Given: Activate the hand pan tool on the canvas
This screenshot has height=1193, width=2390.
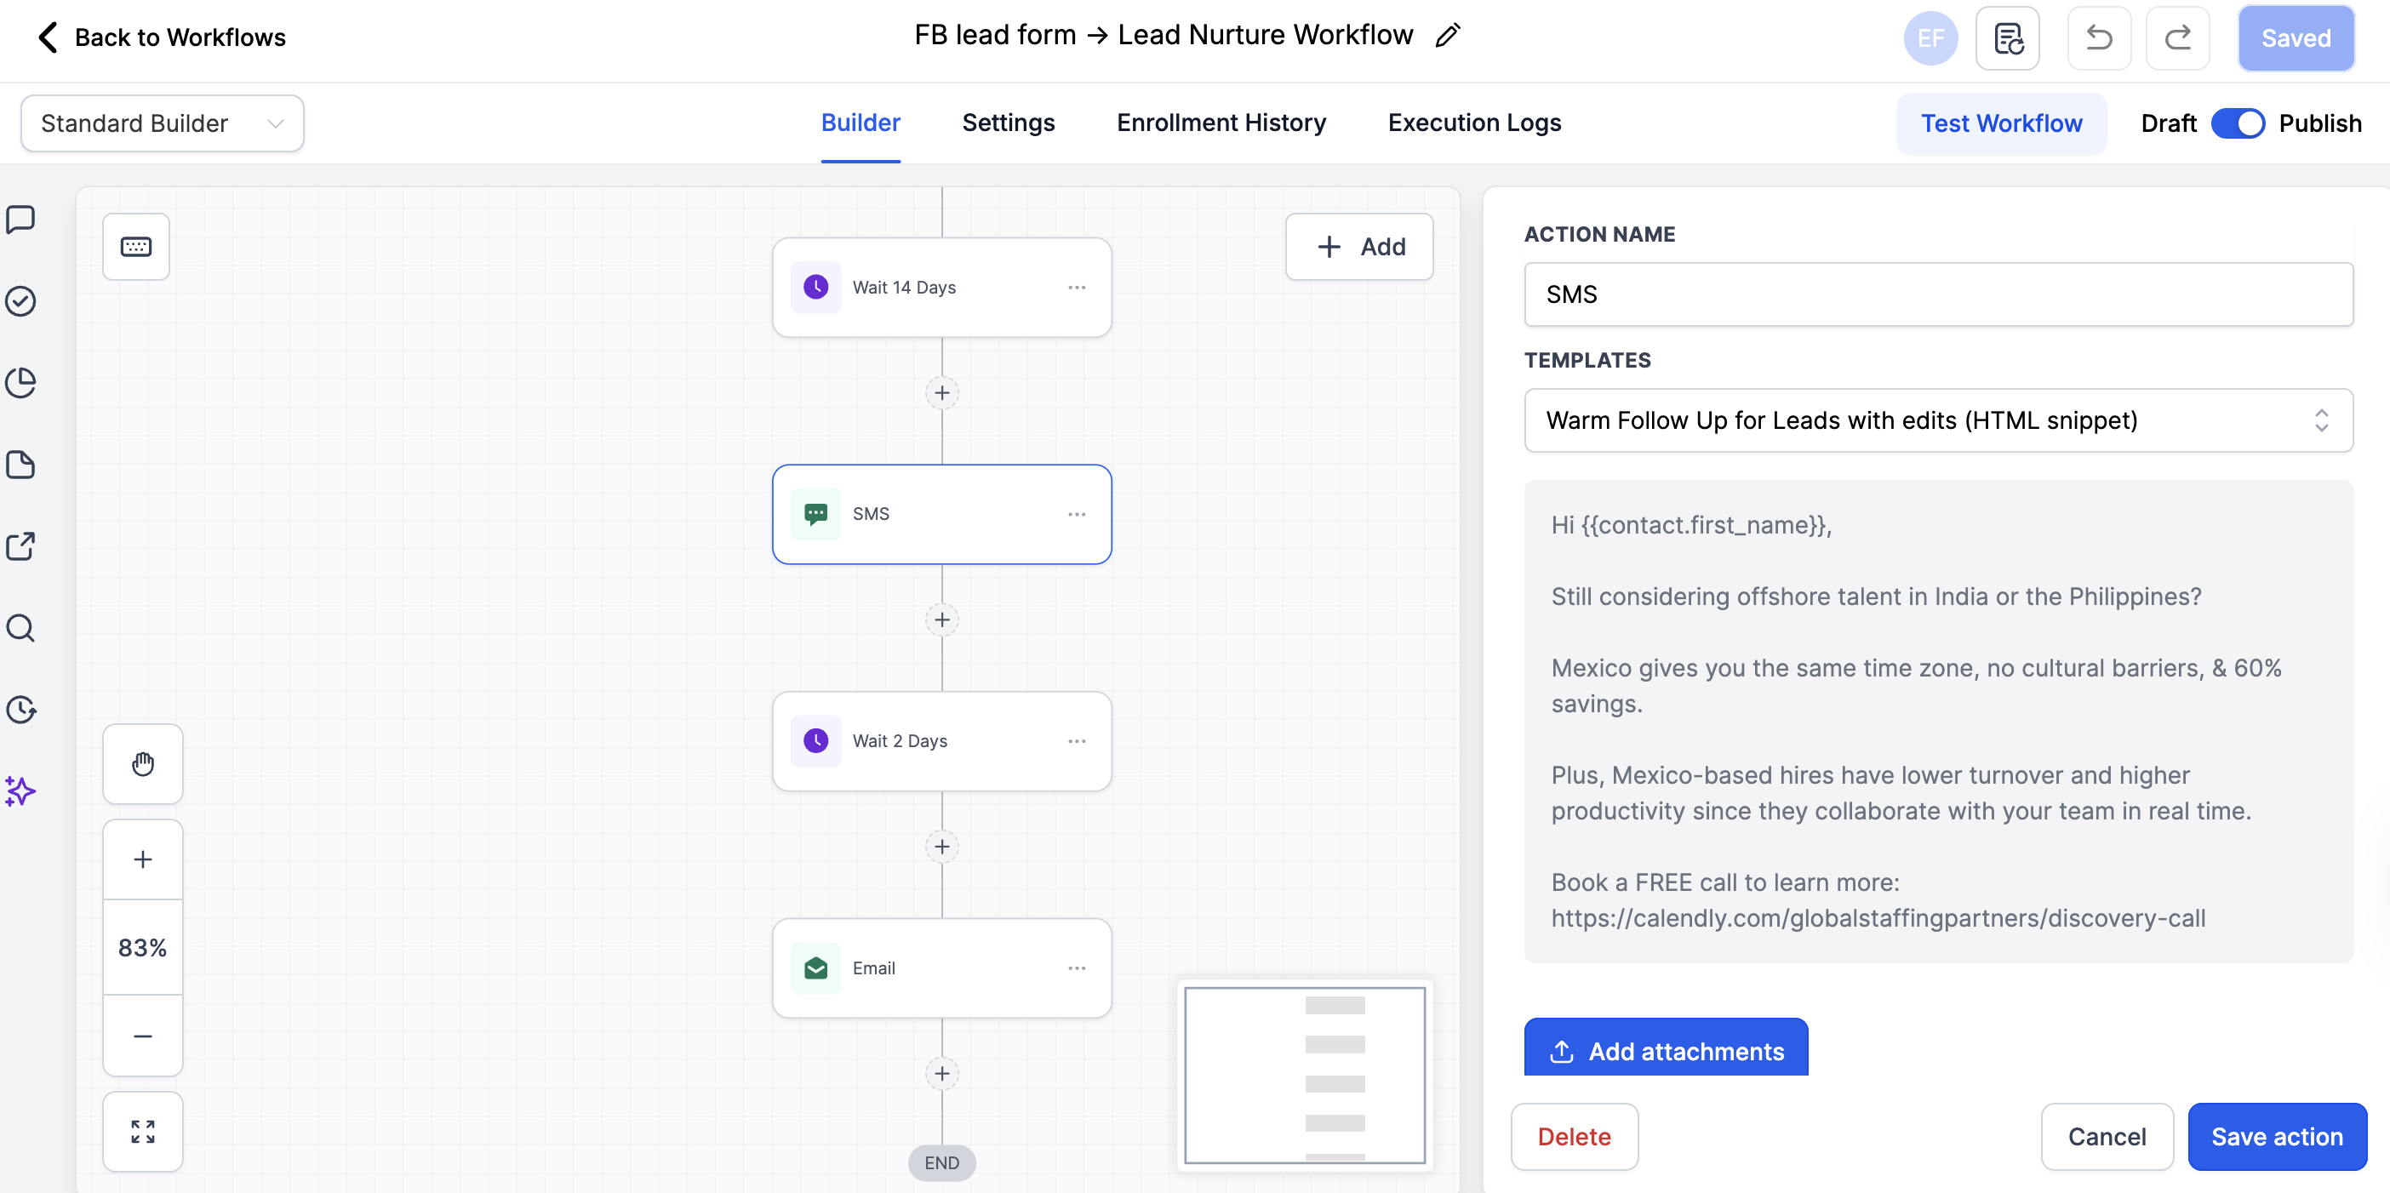Looking at the screenshot, I should pos(143,763).
